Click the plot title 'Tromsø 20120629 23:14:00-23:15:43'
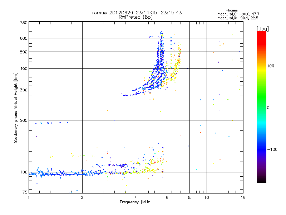286x215 pixels. 135,13
